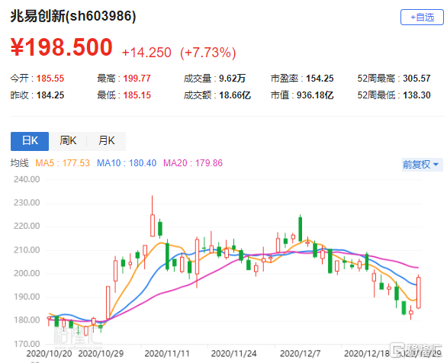Viewport: 447px width, 363px height.
Task: Click the 均线 label
Action: (20, 163)
